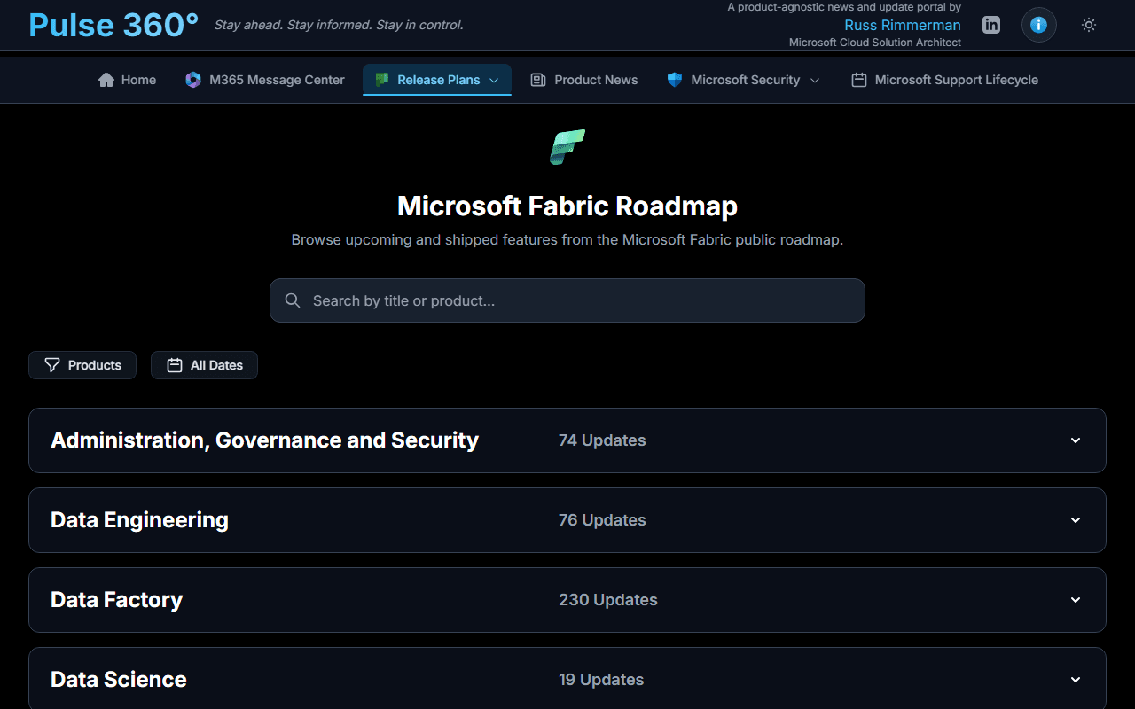
Task: Click the Pulse 360° site title
Action: tap(113, 25)
